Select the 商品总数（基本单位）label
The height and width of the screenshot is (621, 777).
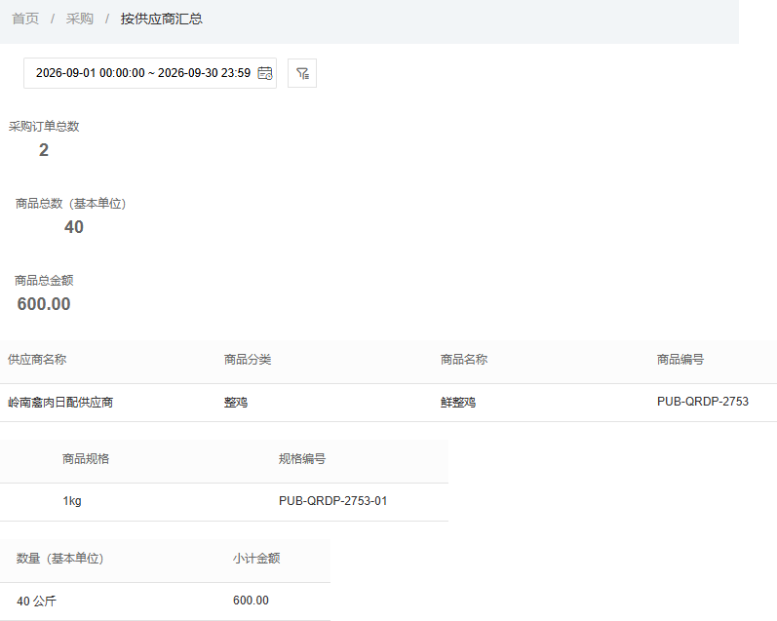[70, 204]
